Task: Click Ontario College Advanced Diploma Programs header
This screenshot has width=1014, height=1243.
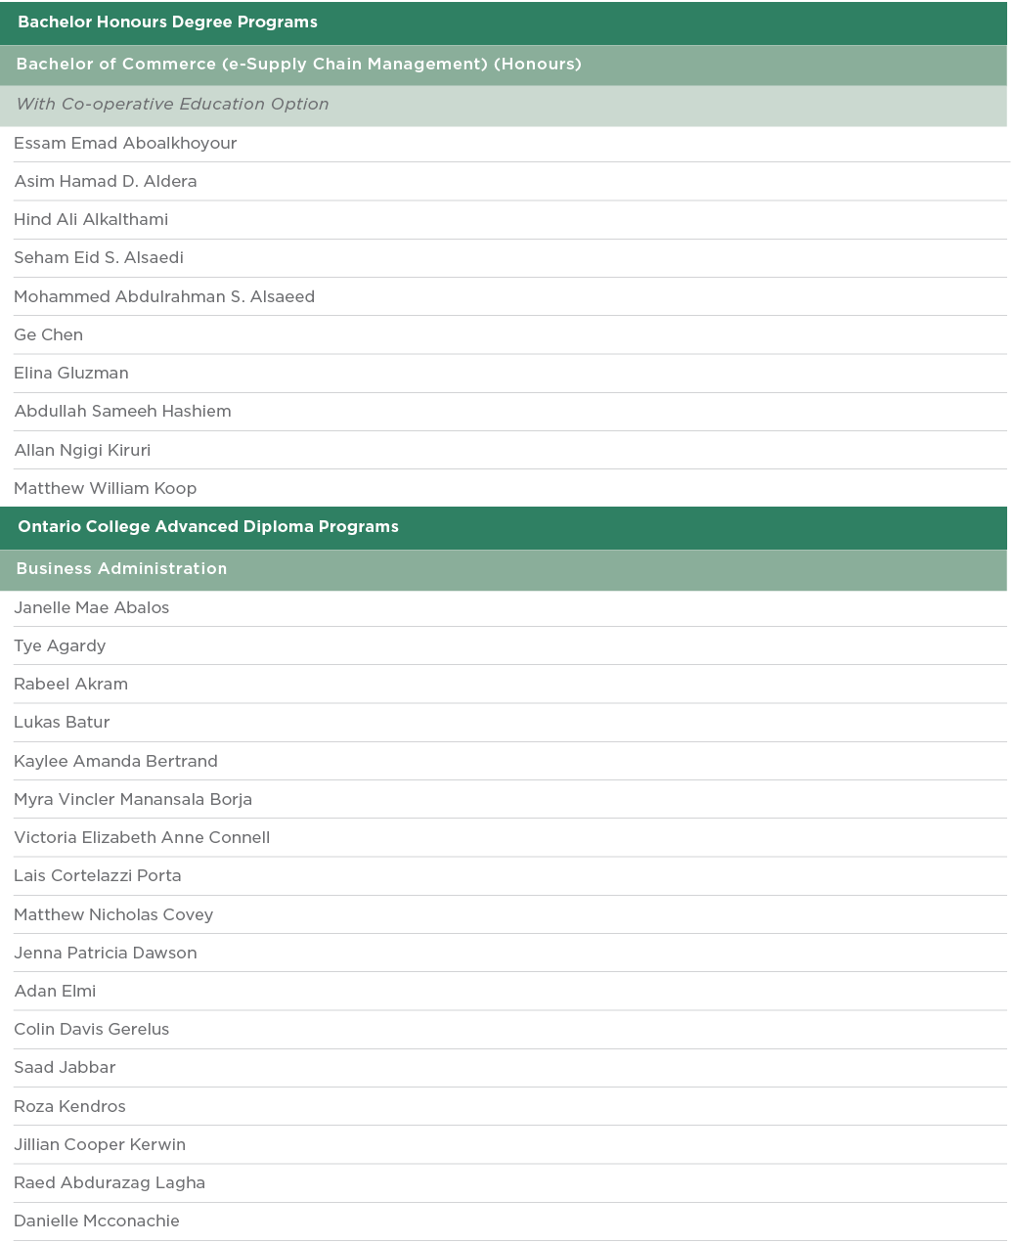Action: 208,527
